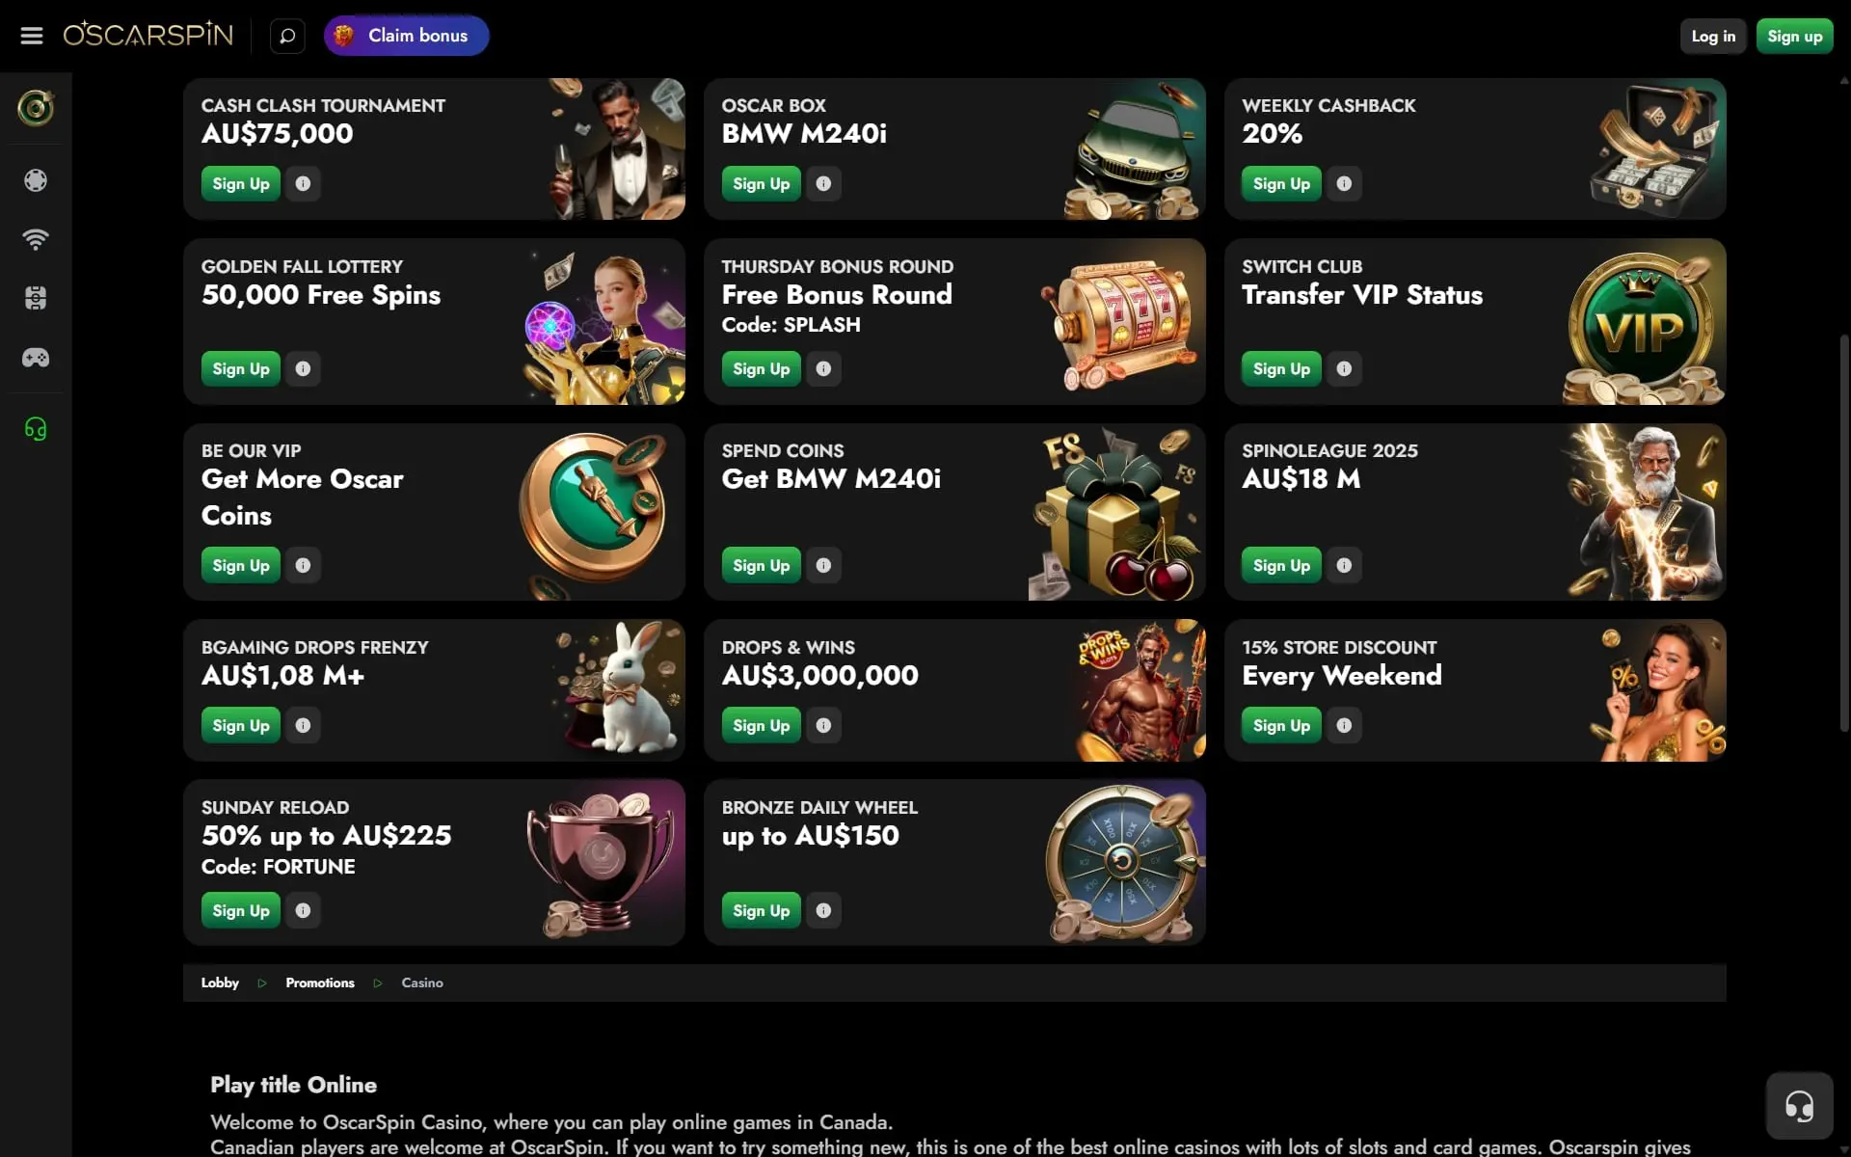1851x1157 pixels.
Task: Show info for Sunday Reload promotion
Action: (x=303, y=910)
